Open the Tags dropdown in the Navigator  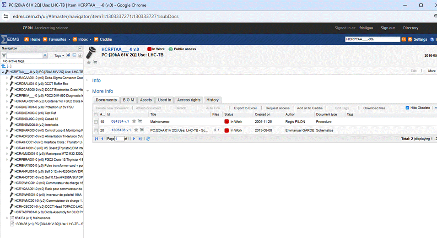(59, 55)
